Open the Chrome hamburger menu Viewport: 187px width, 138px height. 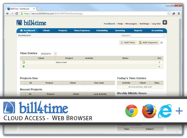(179, 13)
